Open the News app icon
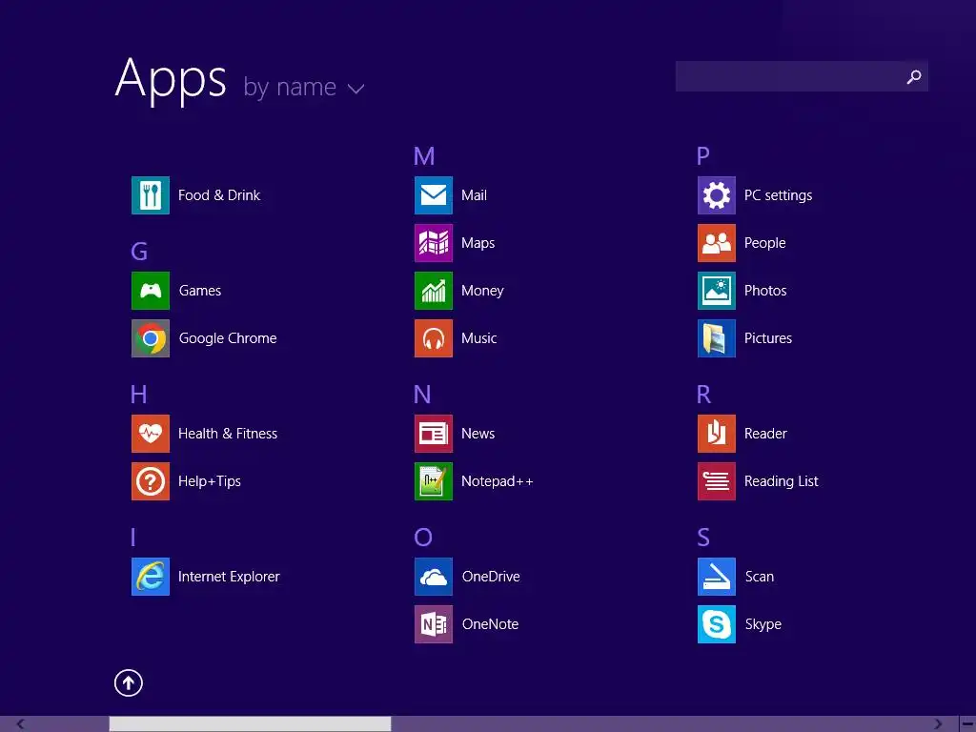The width and height of the screenshot is (976, 732). pos(434,434)
